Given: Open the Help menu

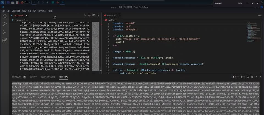Looking at the screenshot, I should click(50, 11).
